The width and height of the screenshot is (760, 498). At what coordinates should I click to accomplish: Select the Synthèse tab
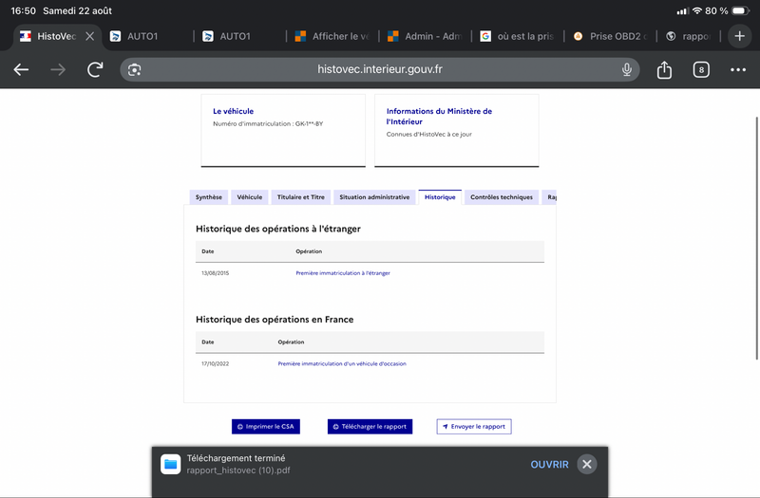point(209,197)
